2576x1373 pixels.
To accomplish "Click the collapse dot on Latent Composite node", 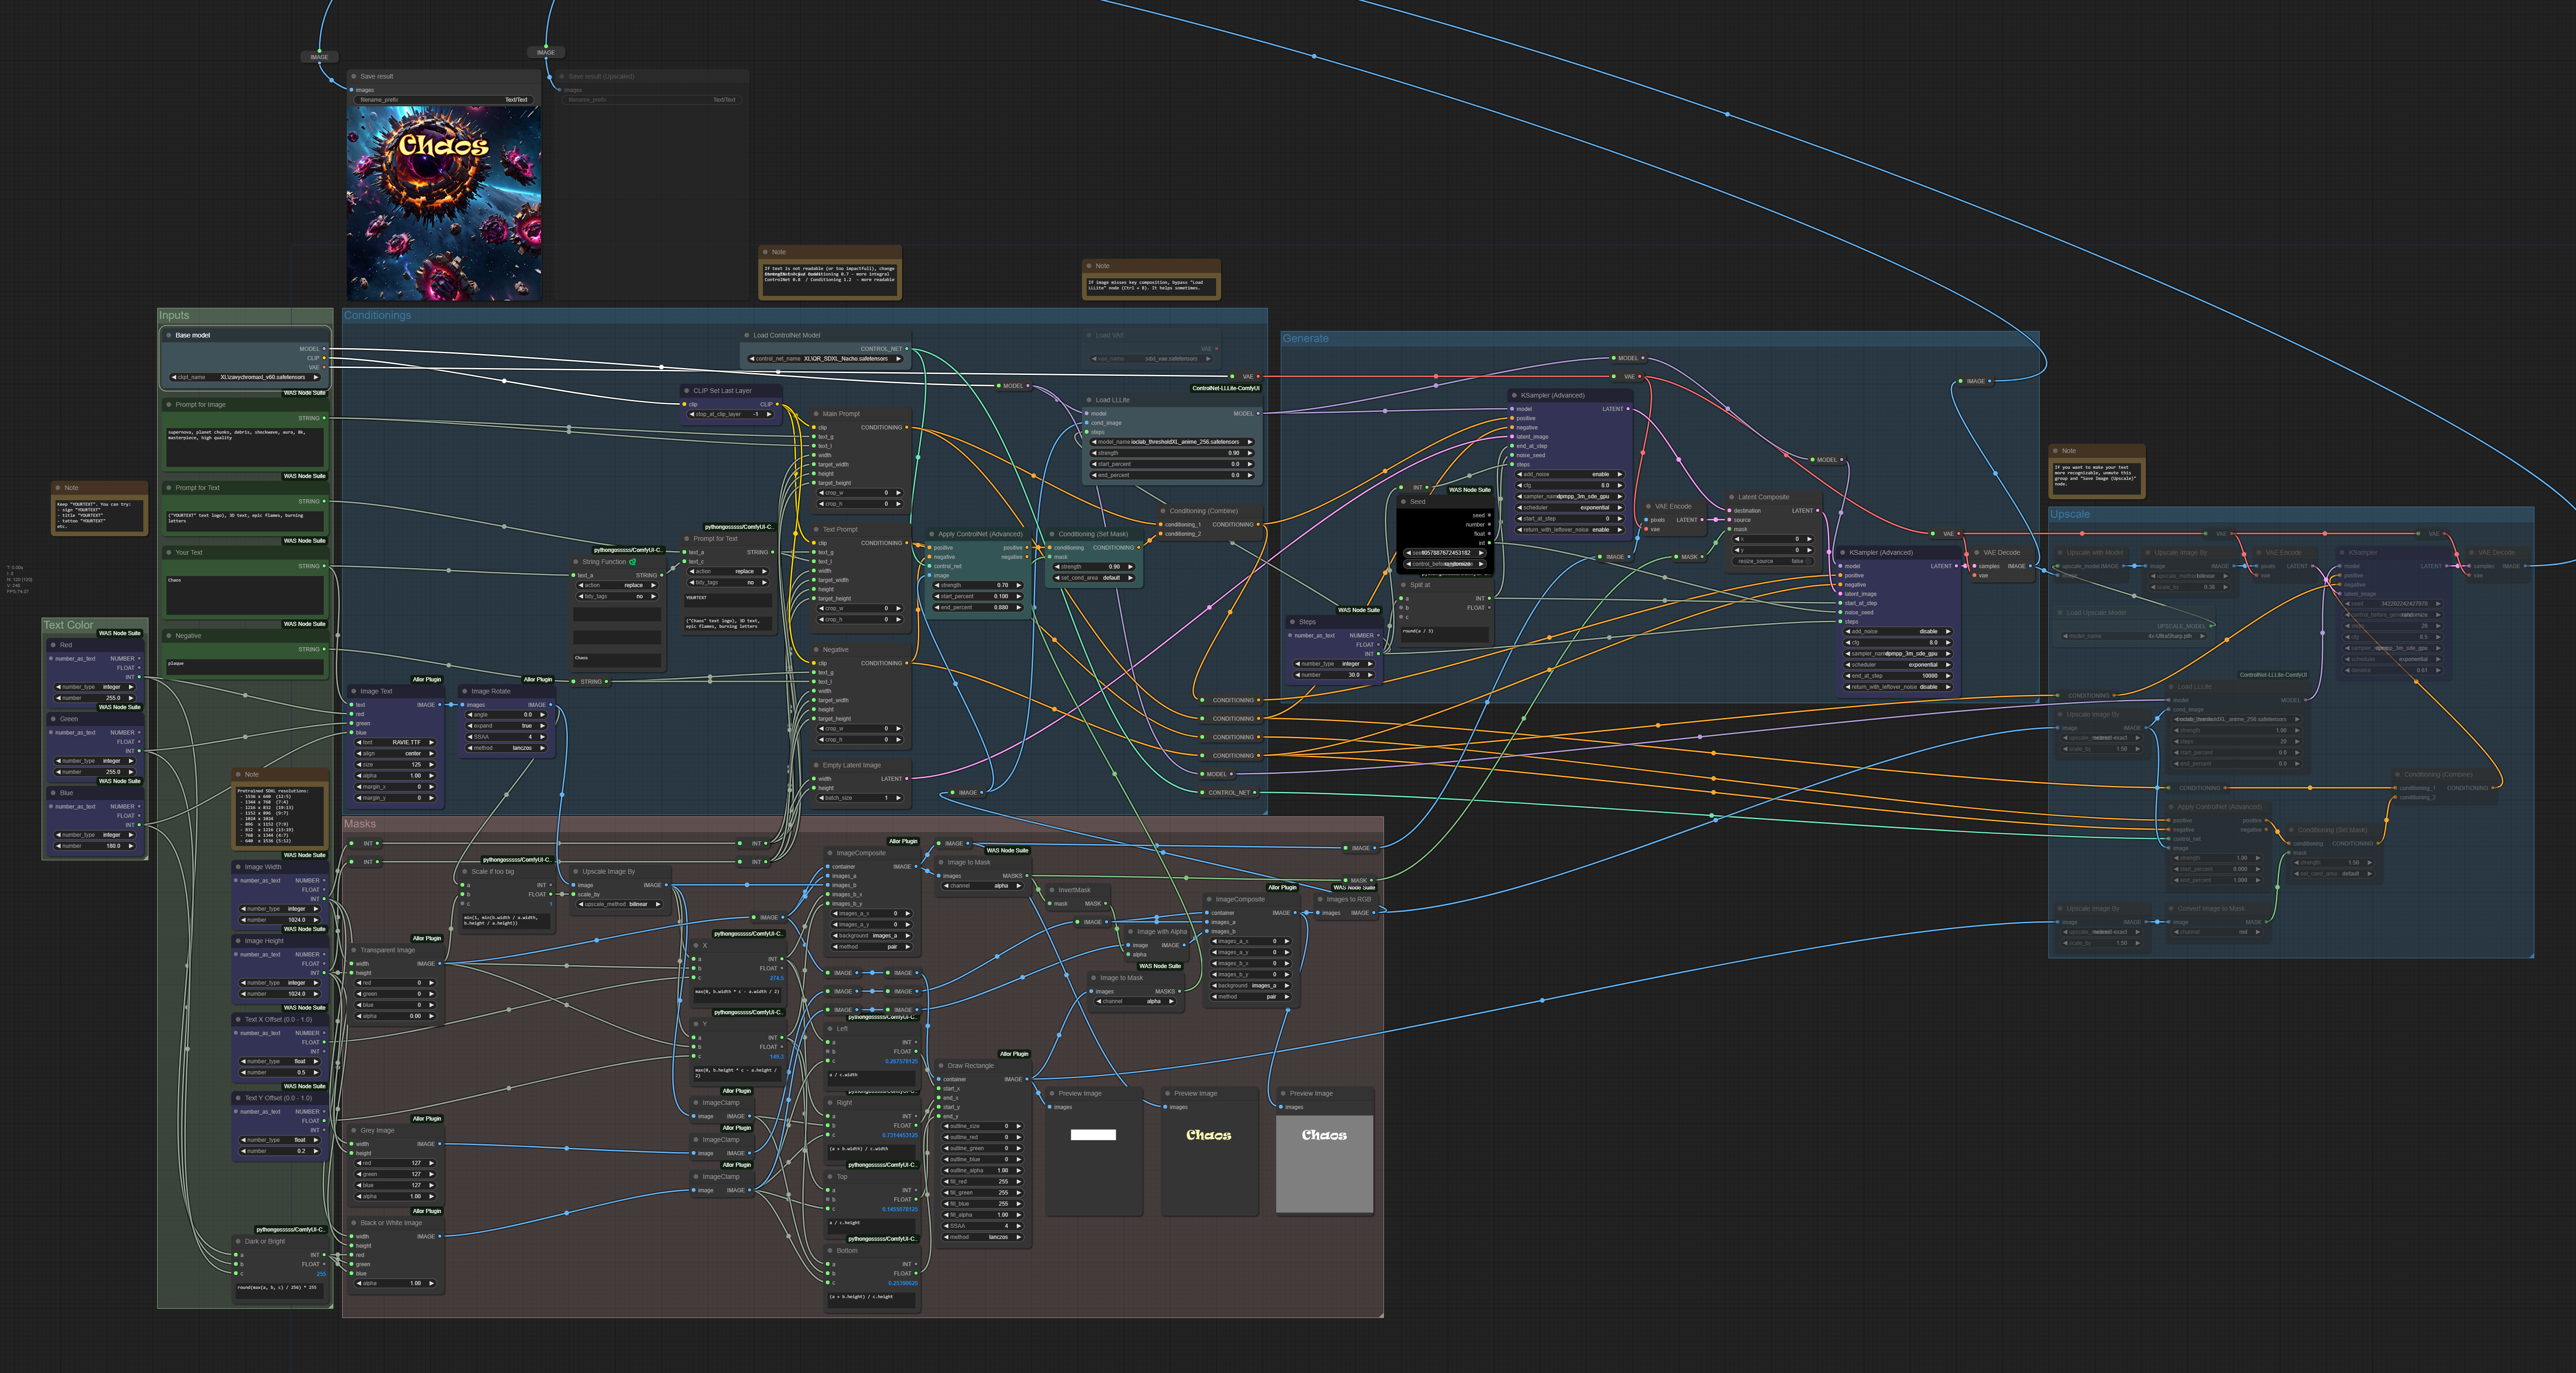I will point(1731,497).
